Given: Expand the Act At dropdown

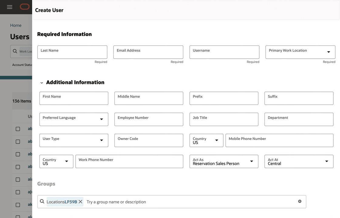Looking at the screenshot, I should tap(327, 161).
